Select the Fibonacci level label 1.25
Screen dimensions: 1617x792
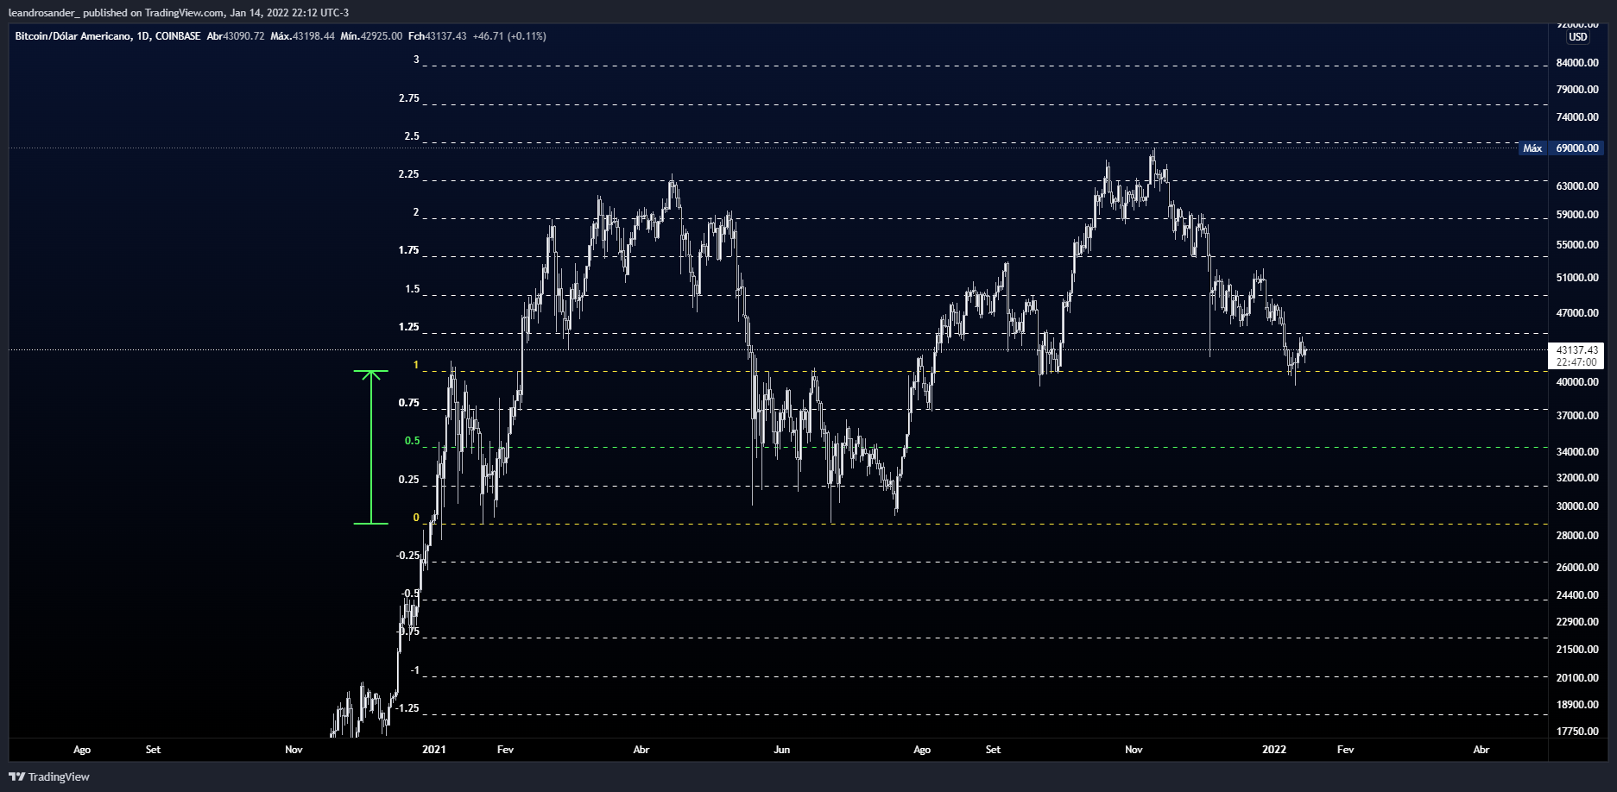[x=409, y=327]
